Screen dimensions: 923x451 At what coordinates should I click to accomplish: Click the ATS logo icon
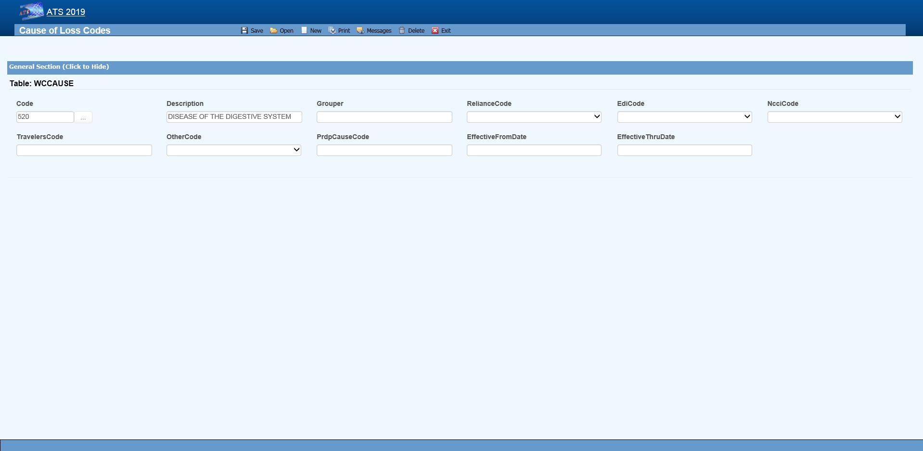31,12
